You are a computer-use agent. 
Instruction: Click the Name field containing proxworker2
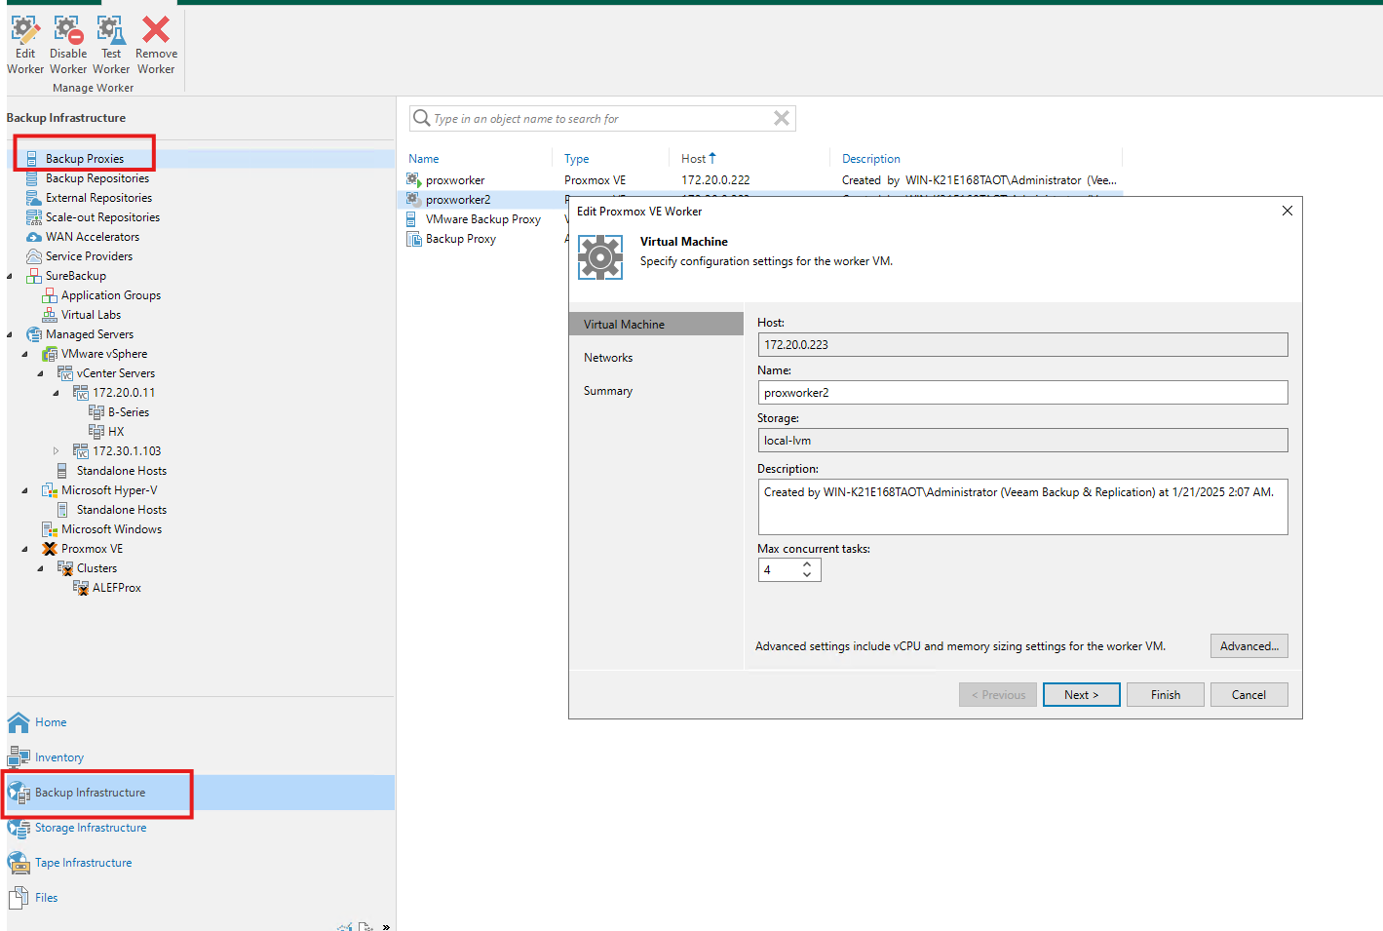tap(1022, 393)
